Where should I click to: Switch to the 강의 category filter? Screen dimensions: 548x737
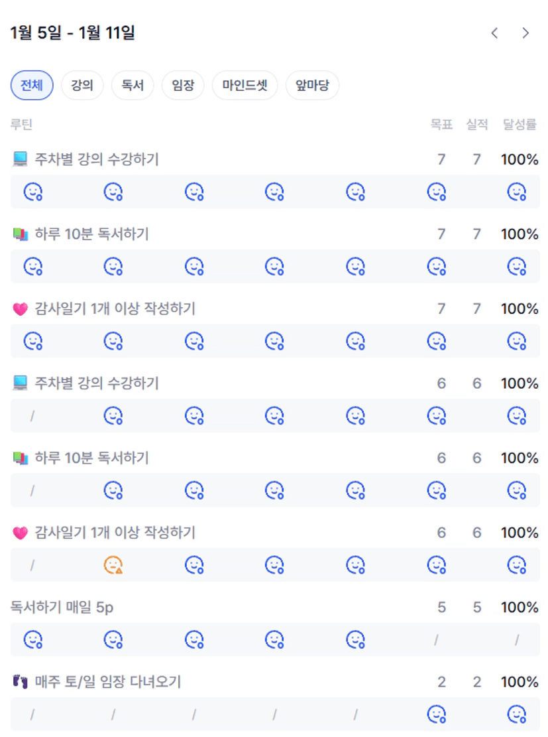coord(82,86)
